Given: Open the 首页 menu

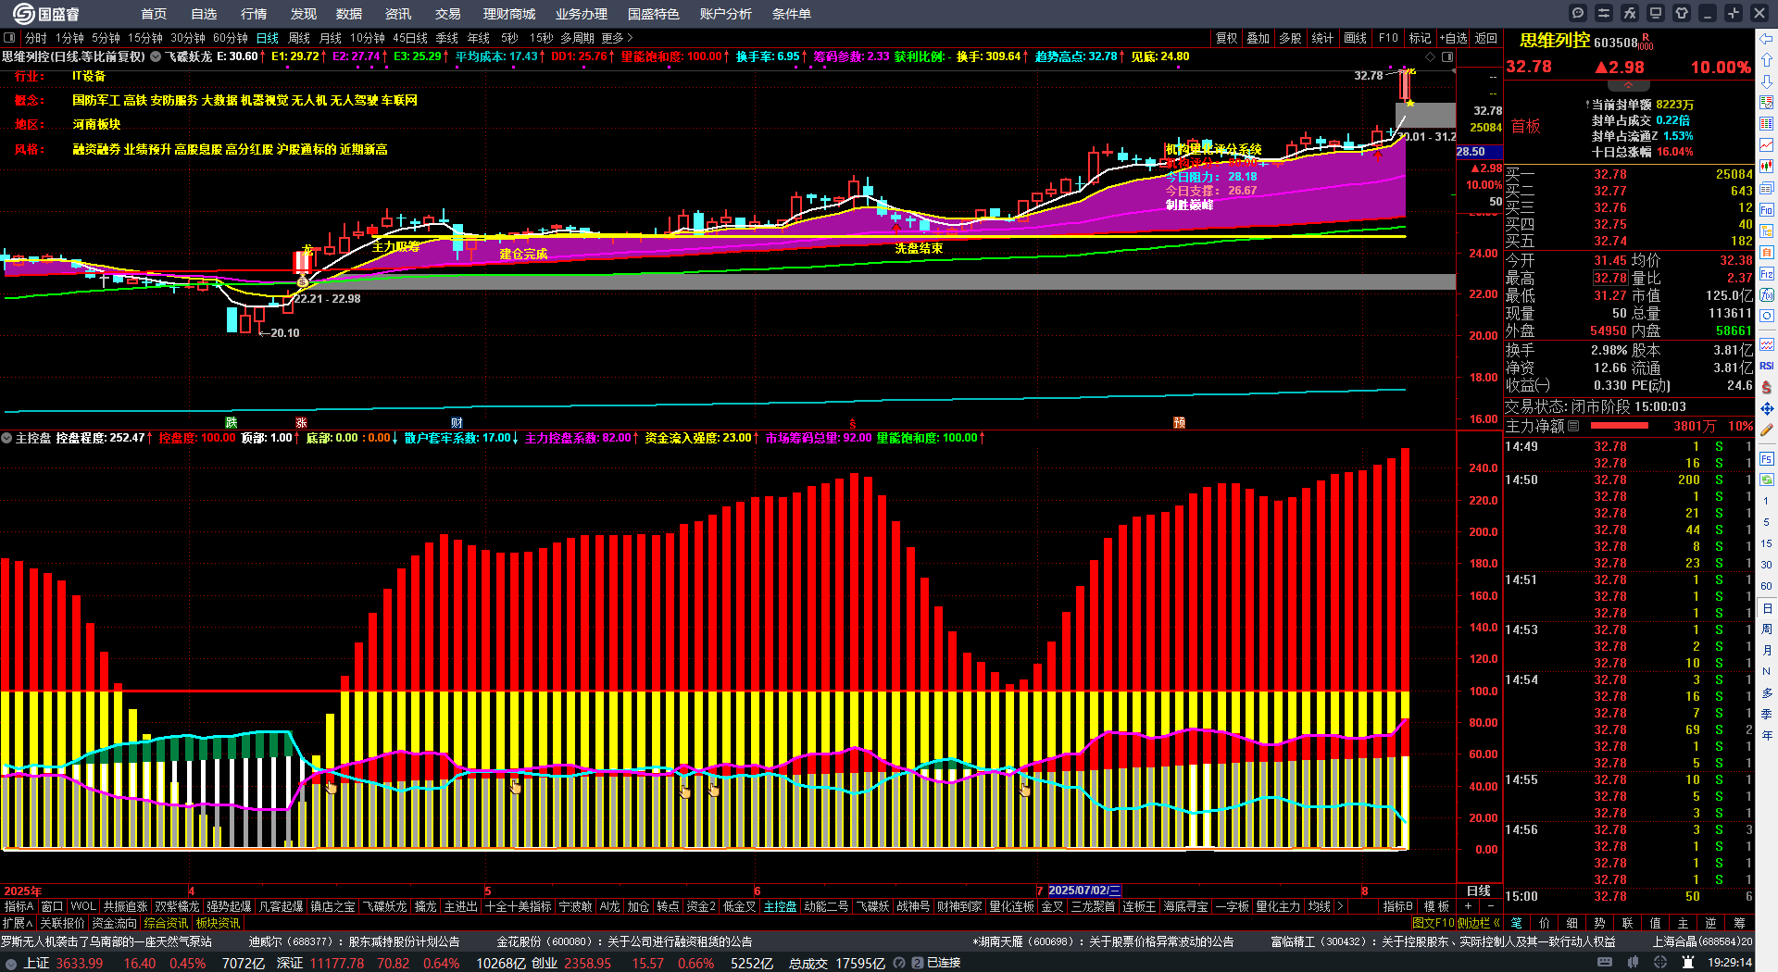Looking at the screenshot, I should 154,14.
